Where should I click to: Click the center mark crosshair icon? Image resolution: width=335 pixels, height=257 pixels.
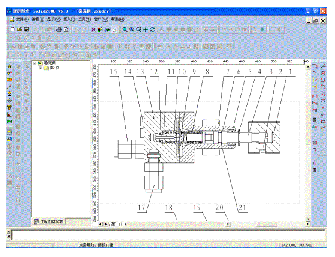point(10,101)
